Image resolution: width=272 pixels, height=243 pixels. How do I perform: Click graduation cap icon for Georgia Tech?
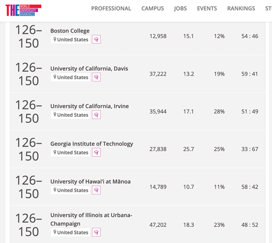96,152
